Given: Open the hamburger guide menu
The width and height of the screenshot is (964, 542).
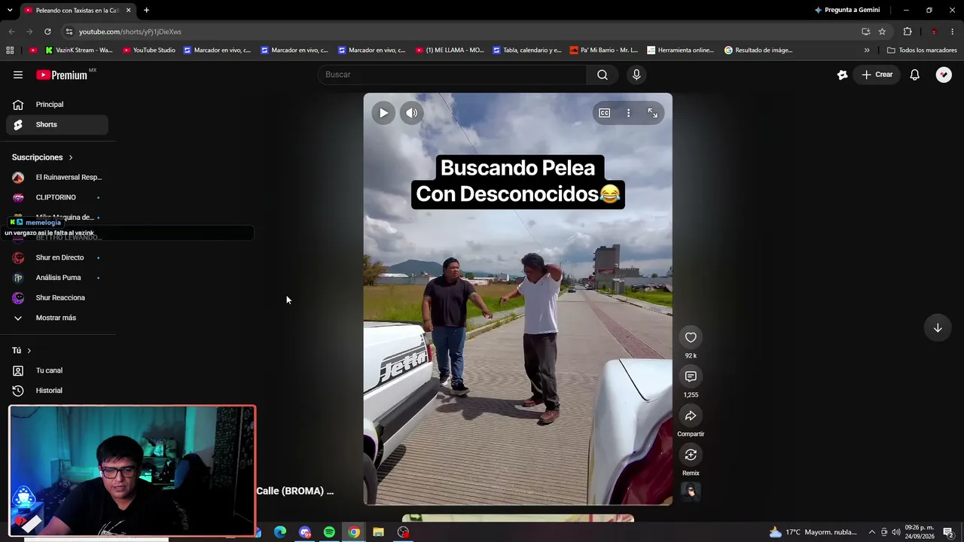Looking at the screenshot, I should [x=18, y=75].
